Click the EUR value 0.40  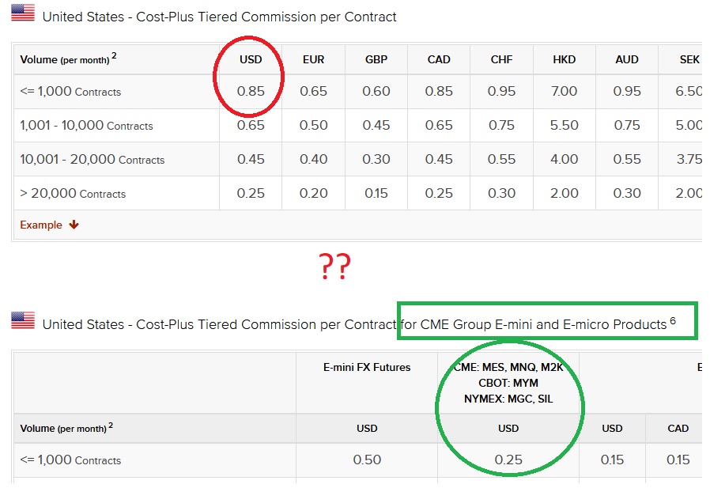click(313, 159)
